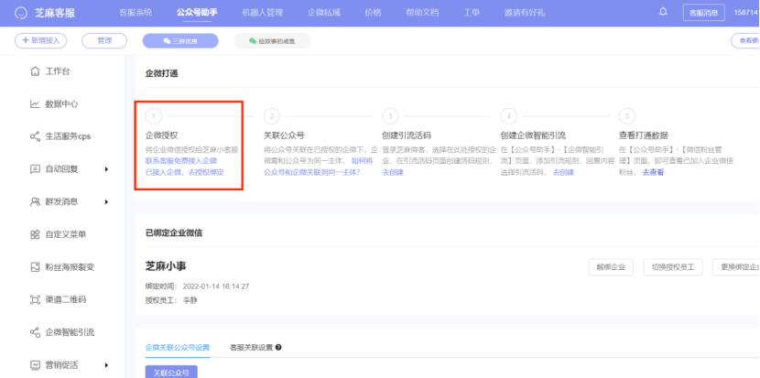This screenshot has width=760, height=378.
Task: Select the gray account pill
Action: point(272,41)
